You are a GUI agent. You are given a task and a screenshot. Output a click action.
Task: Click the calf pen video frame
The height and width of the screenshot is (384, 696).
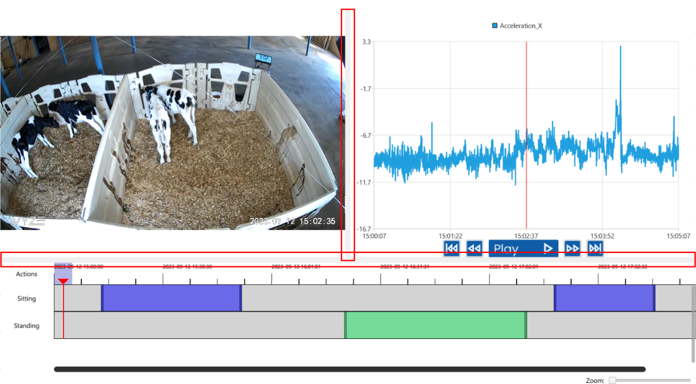point(172,133)
